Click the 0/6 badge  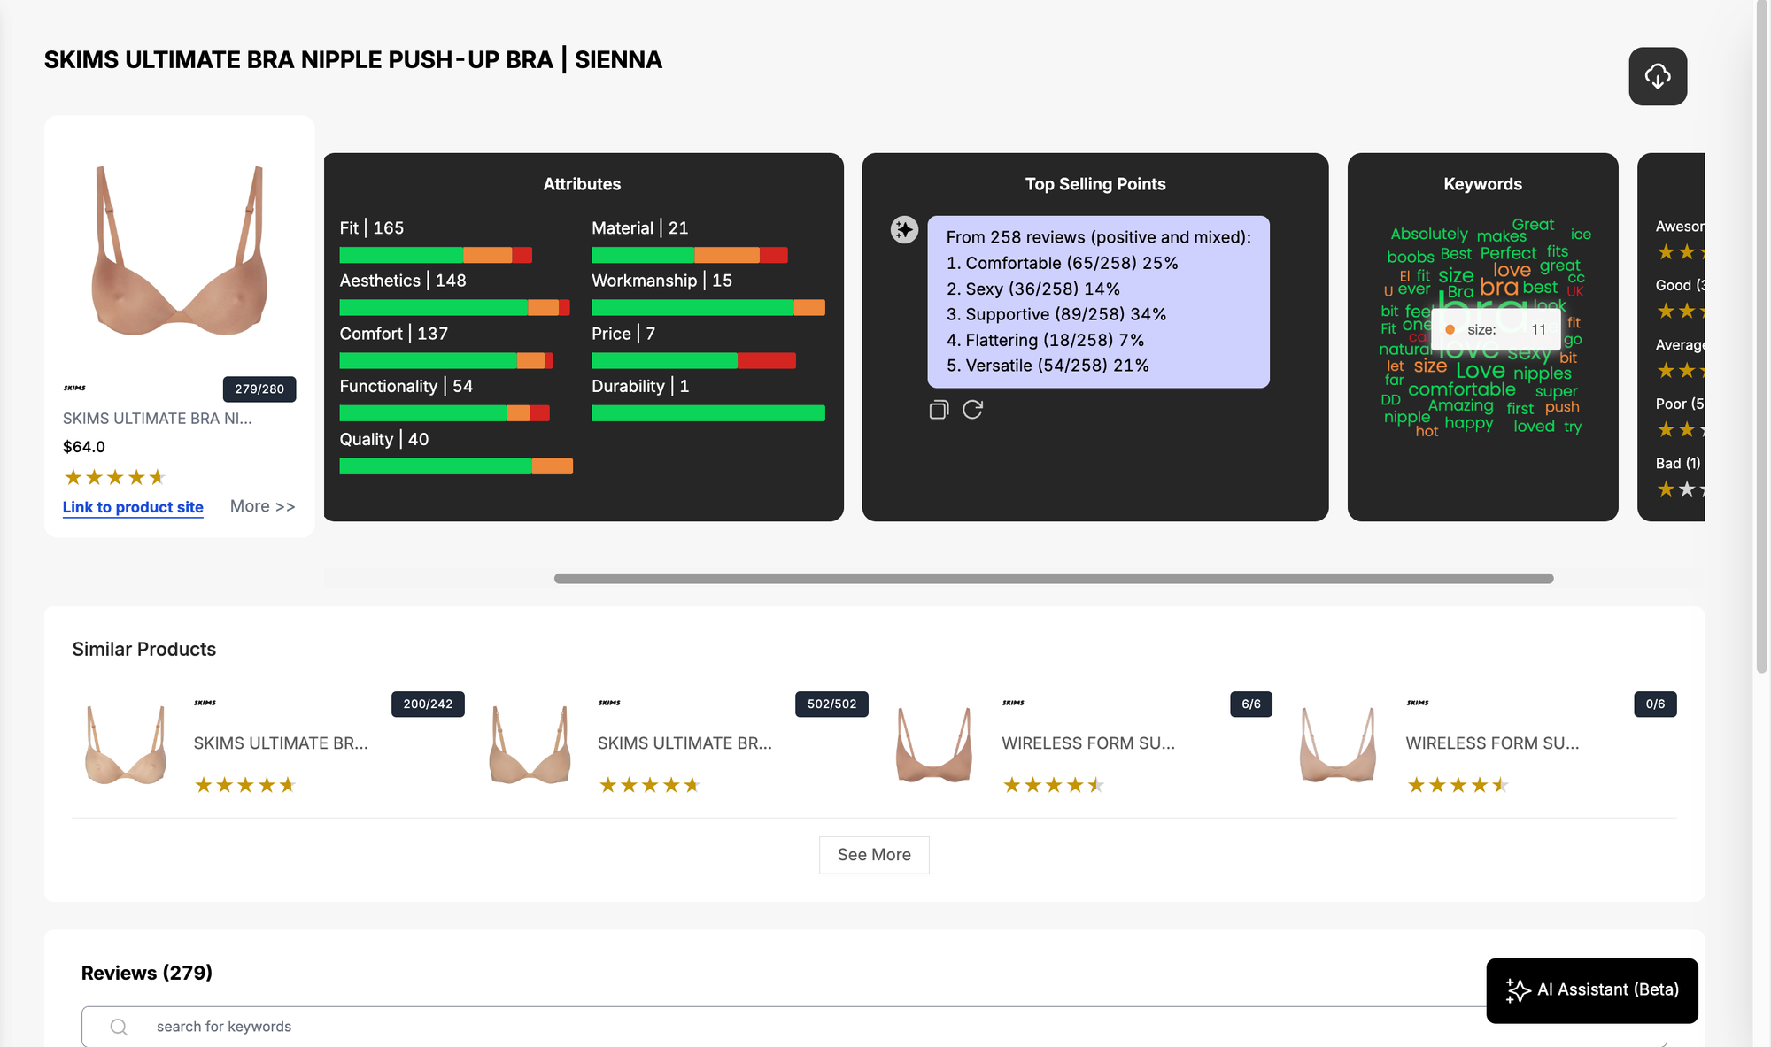point(1655,704)
